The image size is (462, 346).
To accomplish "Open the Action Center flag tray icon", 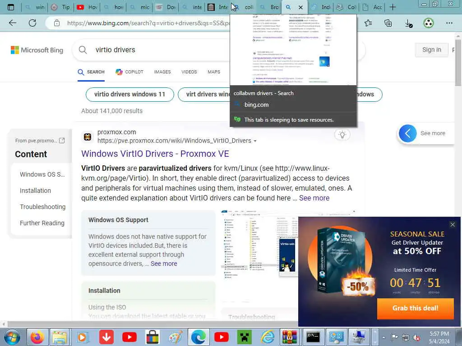I will [x=394, y=337].
